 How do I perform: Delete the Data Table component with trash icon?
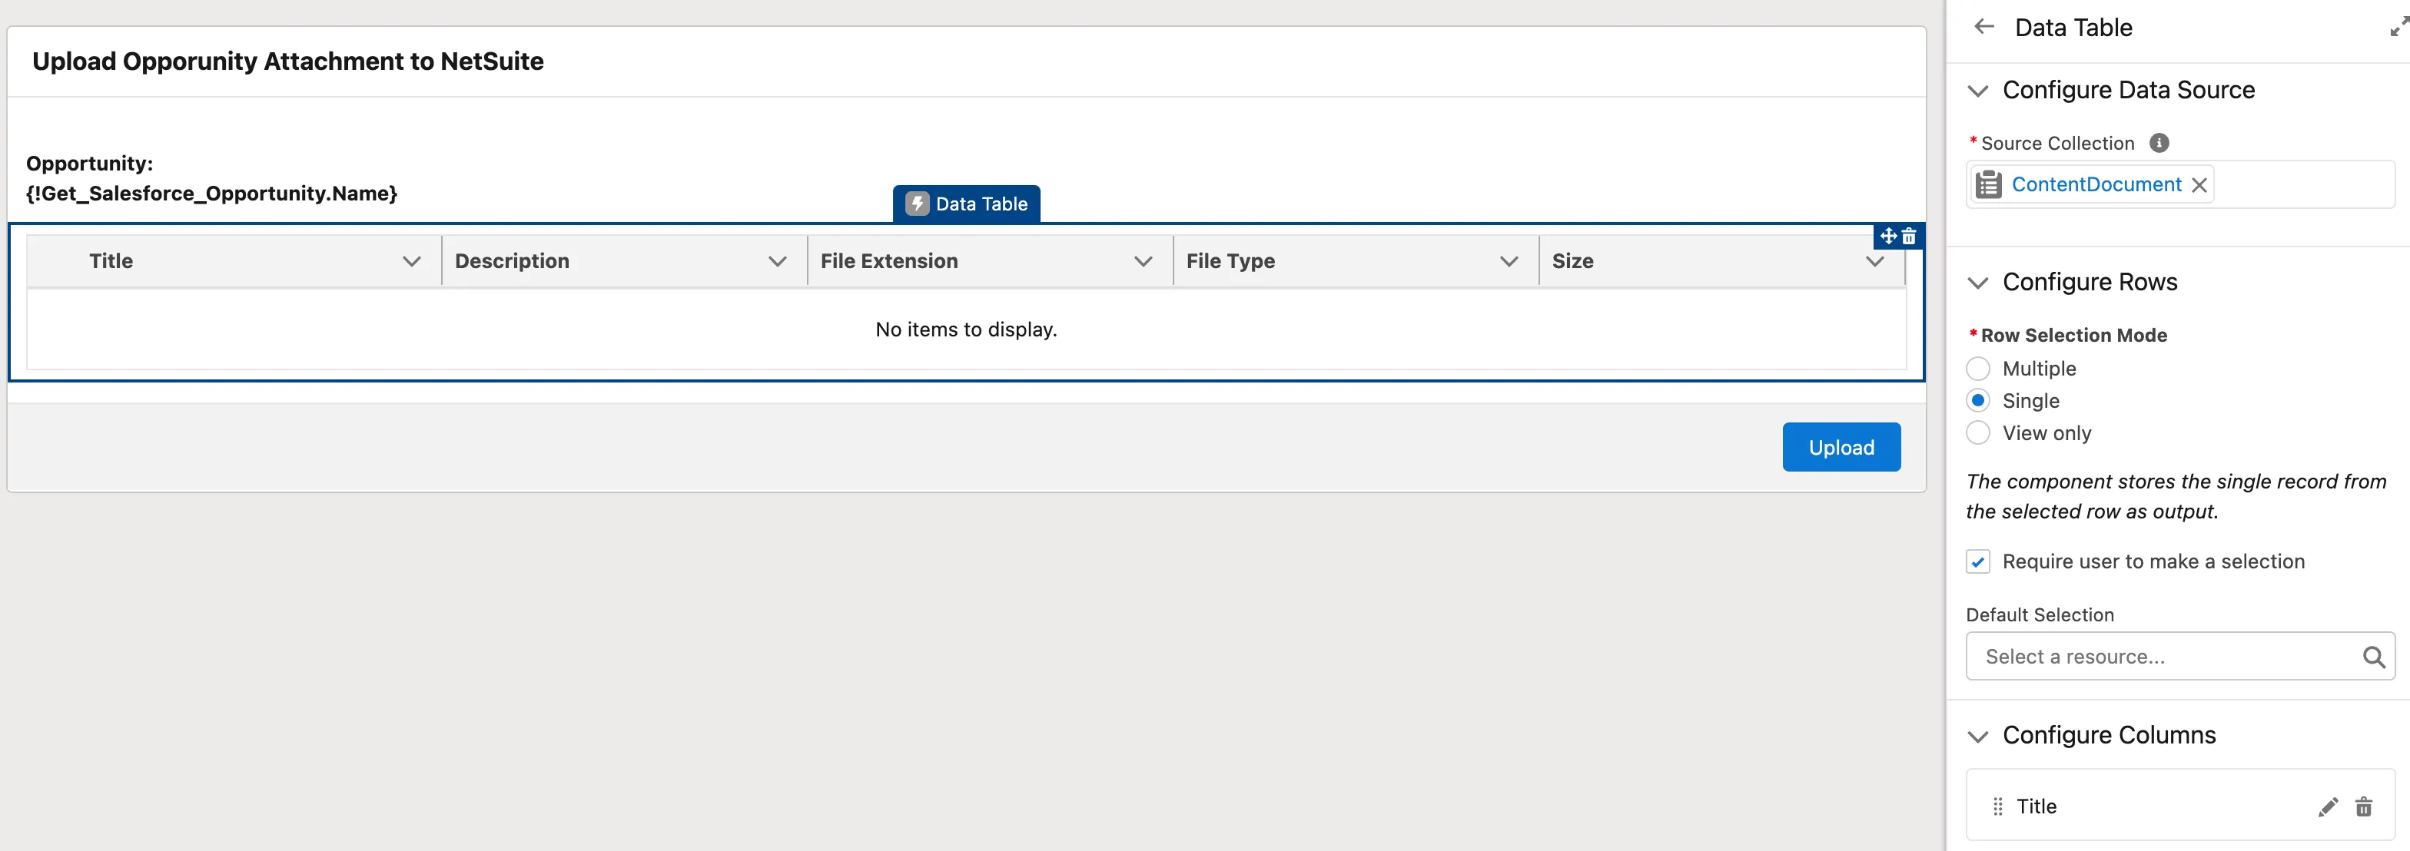click(x=1908, y=237)
